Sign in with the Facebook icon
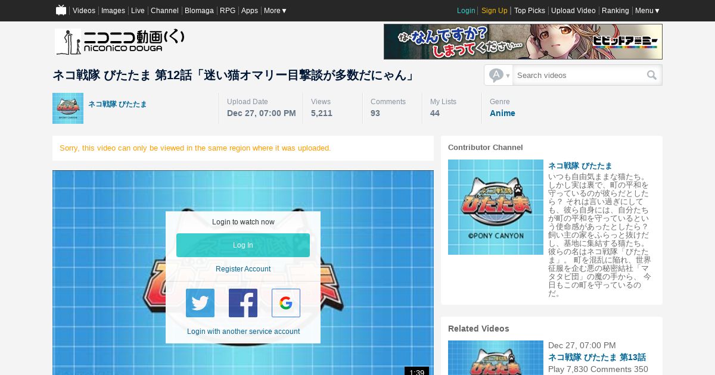Screen dimensions: 715x375 [243, 303]
